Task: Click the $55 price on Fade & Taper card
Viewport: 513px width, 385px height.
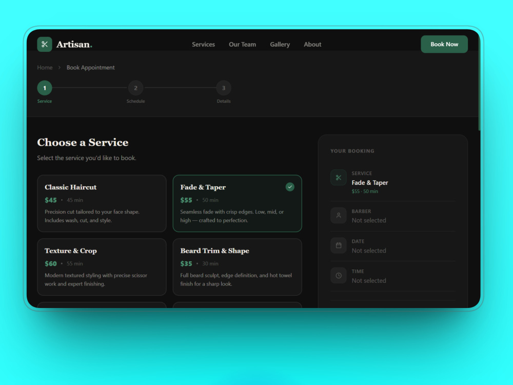Action: [186, 200]
